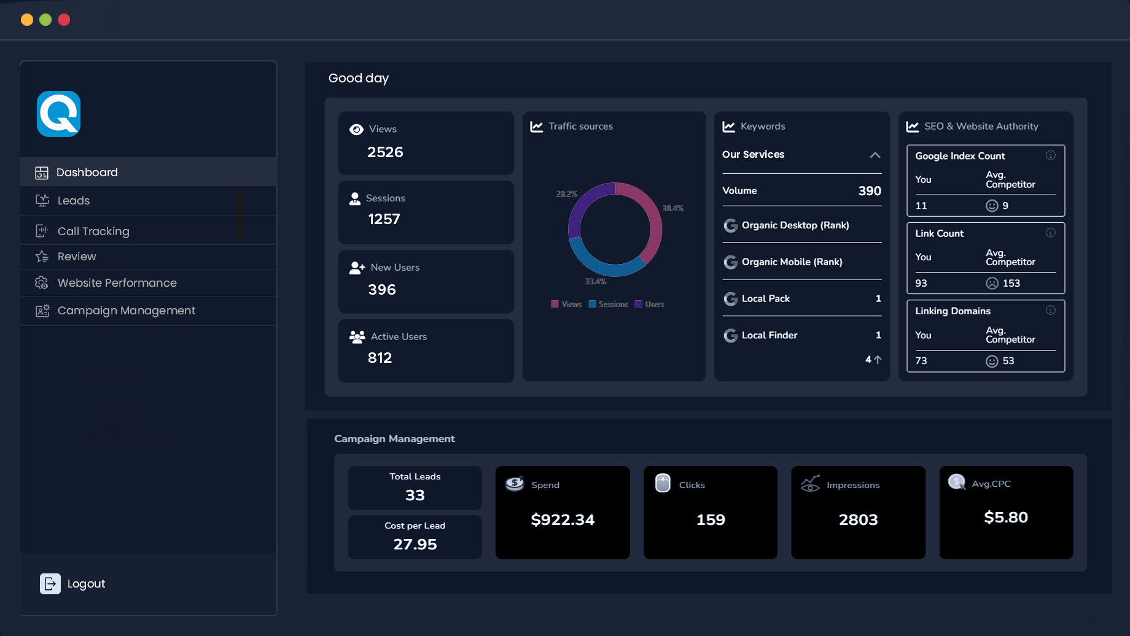Click the Dashboard sidebar icon

pos(42,173)
